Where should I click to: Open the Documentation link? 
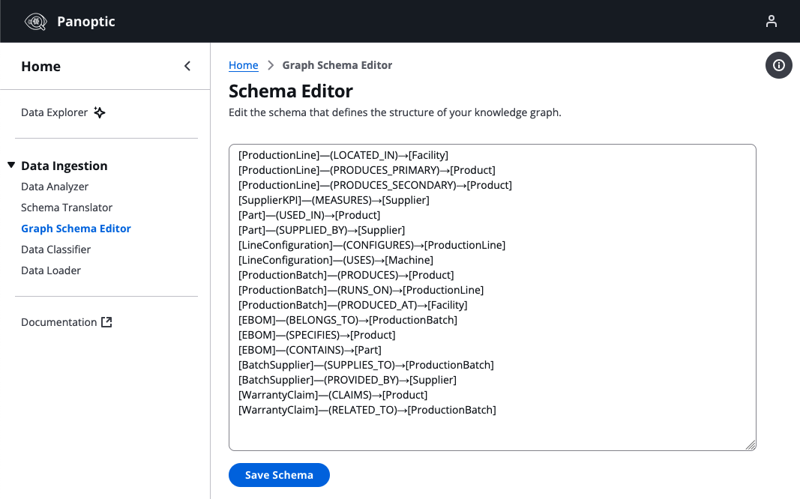tap(58, 322)
